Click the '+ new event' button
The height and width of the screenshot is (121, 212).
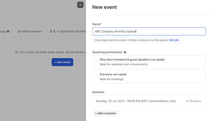[x=62, y=62]
